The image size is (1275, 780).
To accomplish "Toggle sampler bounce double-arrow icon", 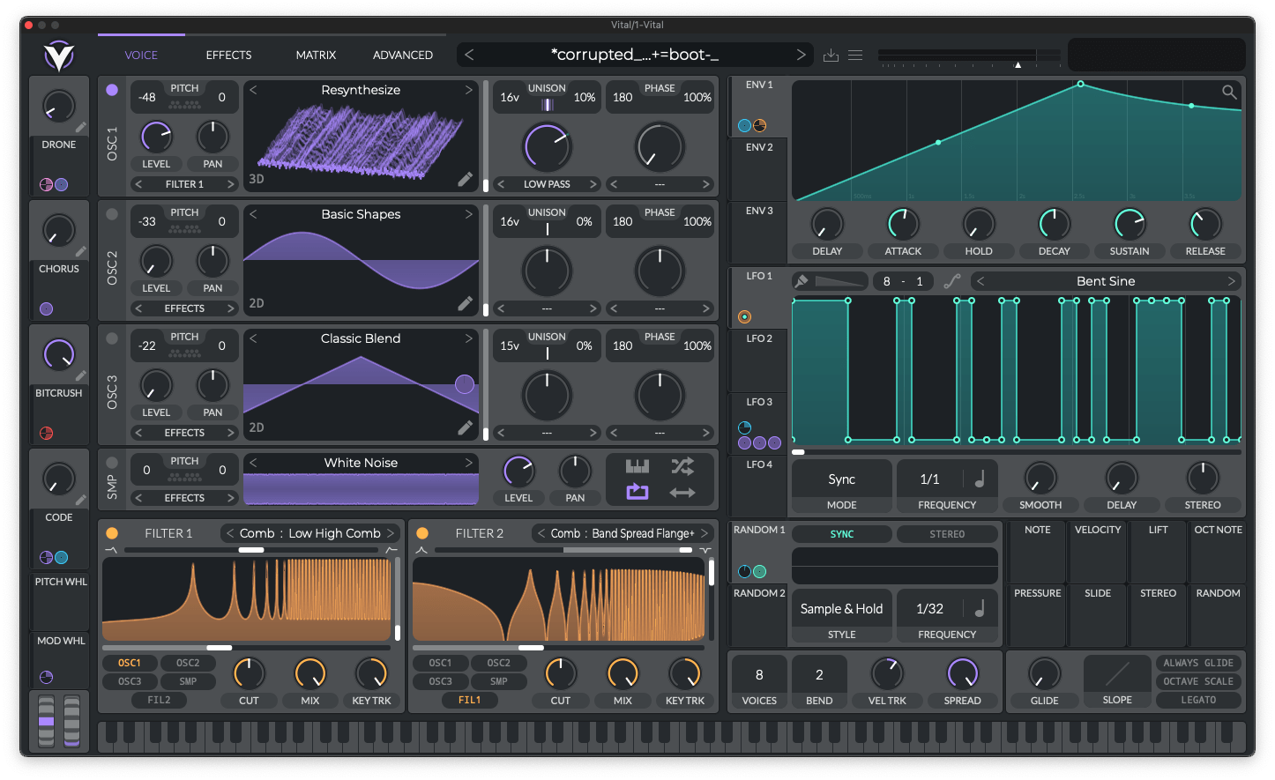I will (682, 493).
